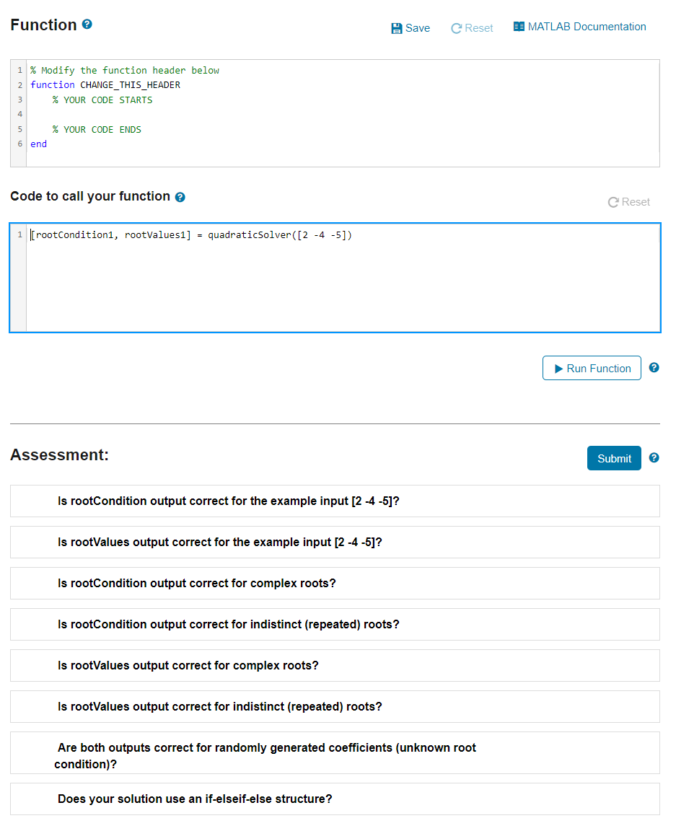Click empty line 4 in Function editor
Image resolution: width=676 pixels, height=826 pixels.
(x=343, y=114)
